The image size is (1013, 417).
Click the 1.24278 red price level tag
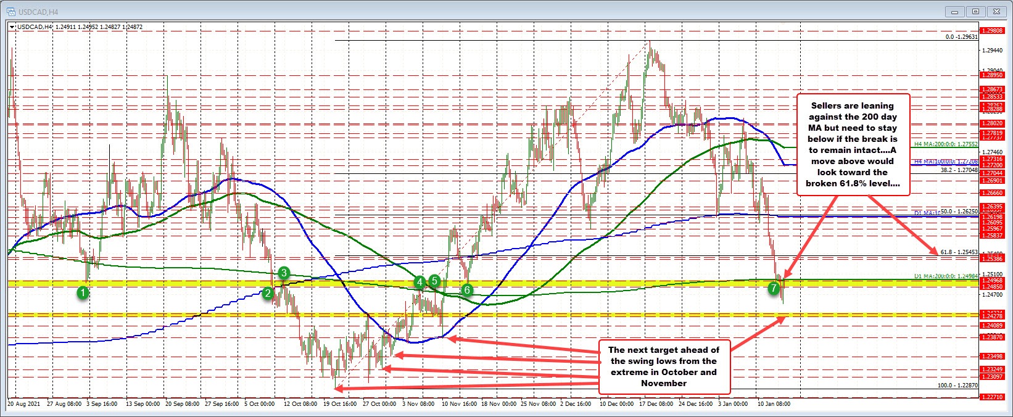[x=993, y=316]
